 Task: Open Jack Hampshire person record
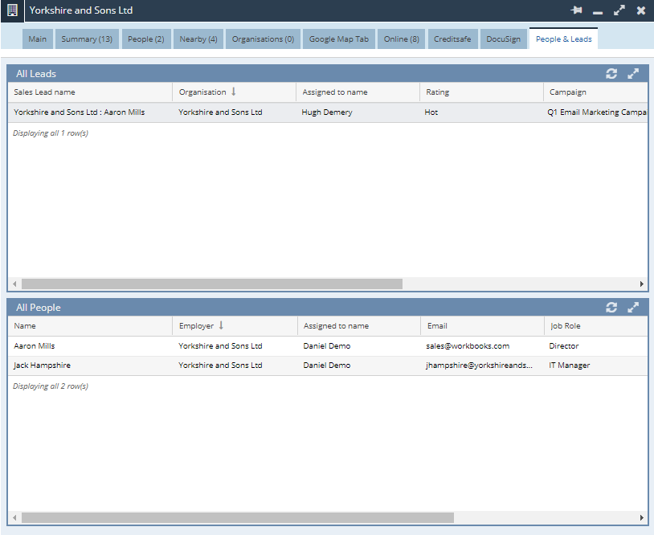coord(42,366)
